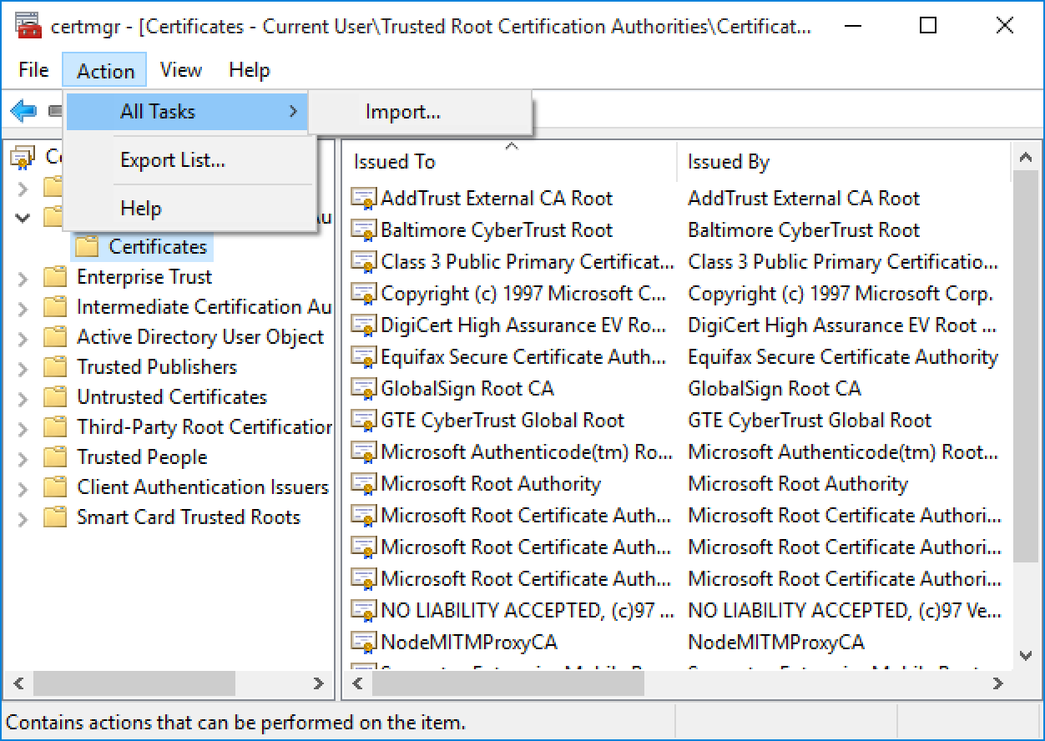
Task: Click the tree pane horizontal scrollbar left arrow
Action: [19, 684]
